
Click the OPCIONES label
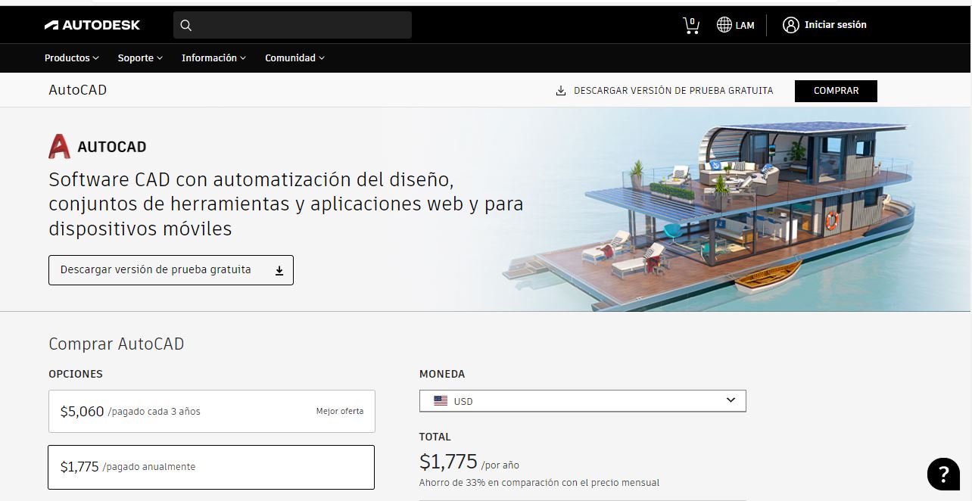tap(76, 374)
